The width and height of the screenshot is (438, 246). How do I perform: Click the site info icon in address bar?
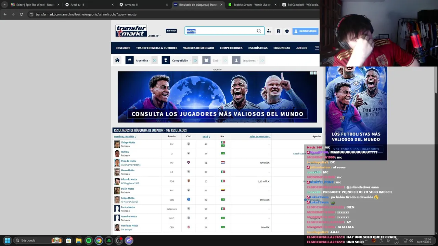click(31, 14)
